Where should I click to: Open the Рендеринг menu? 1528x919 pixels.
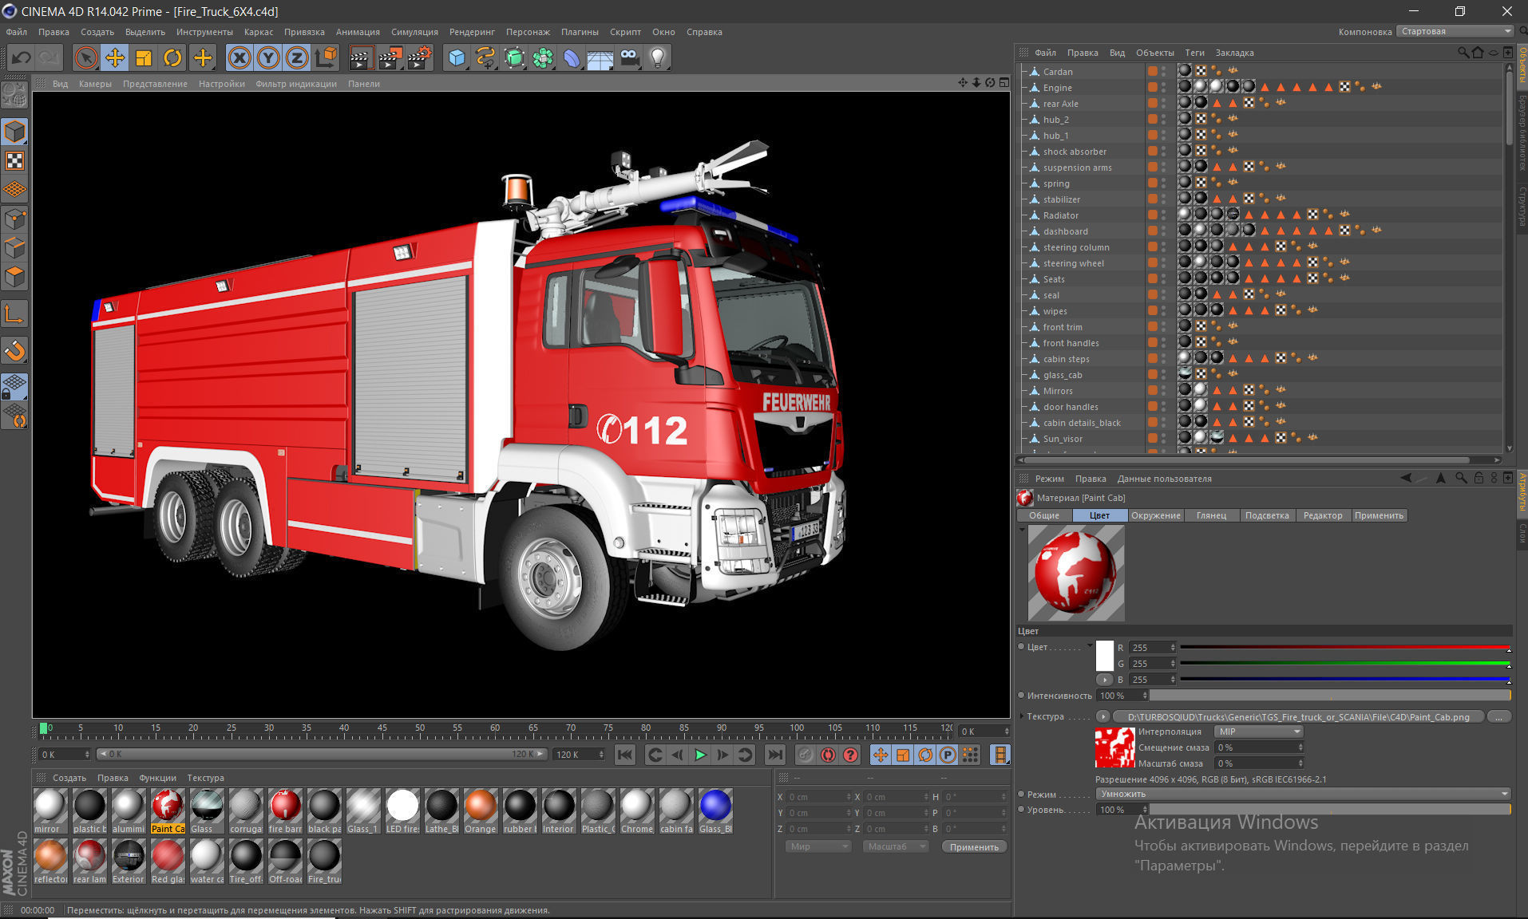(x=472, y=32)
